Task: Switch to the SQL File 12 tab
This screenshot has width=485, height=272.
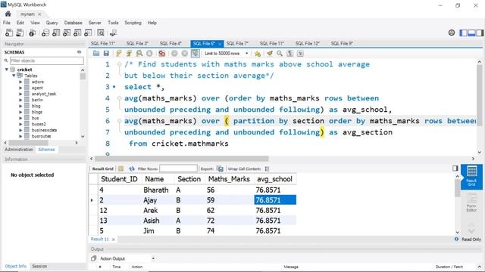Action: click(307, 44)
